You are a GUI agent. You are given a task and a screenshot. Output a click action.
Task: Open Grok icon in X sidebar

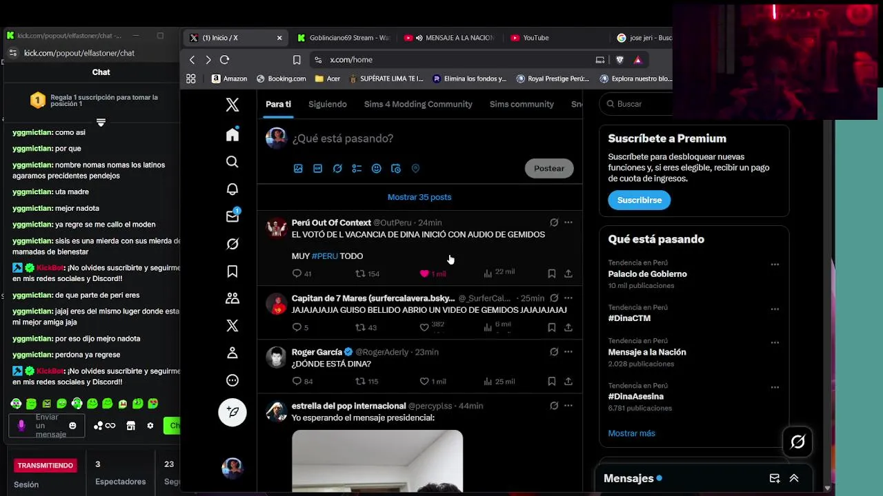tap(232, 244)
